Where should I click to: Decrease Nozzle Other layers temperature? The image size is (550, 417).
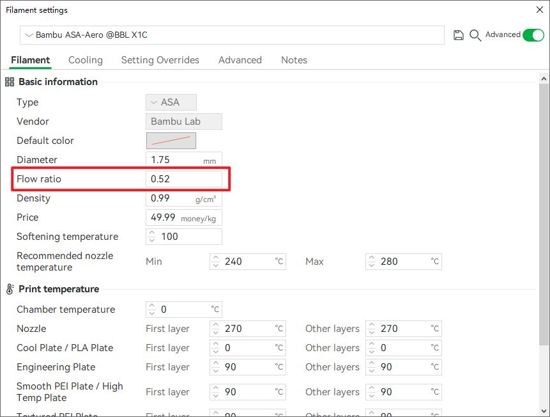pos(372,333)
